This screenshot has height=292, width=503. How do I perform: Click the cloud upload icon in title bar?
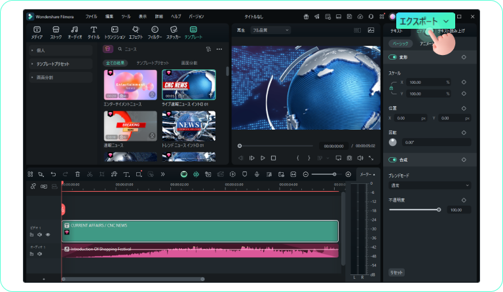pyautogui.click(x=360, y=16)
